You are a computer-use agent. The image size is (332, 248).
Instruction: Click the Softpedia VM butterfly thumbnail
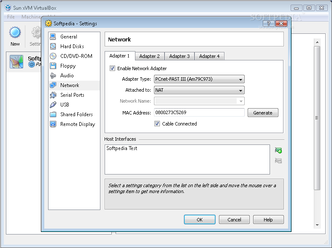[x=16, y=62]
